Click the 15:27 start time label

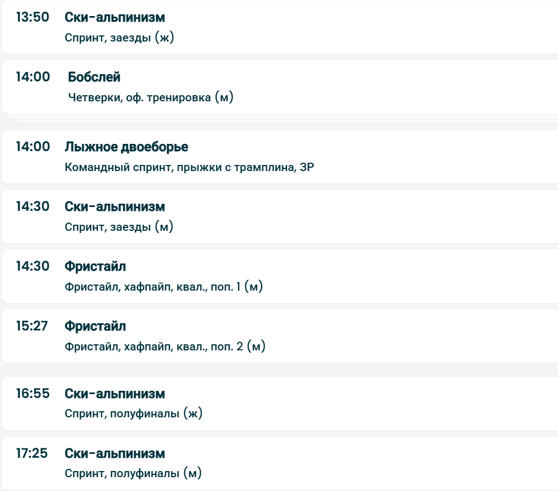[32, 326]
